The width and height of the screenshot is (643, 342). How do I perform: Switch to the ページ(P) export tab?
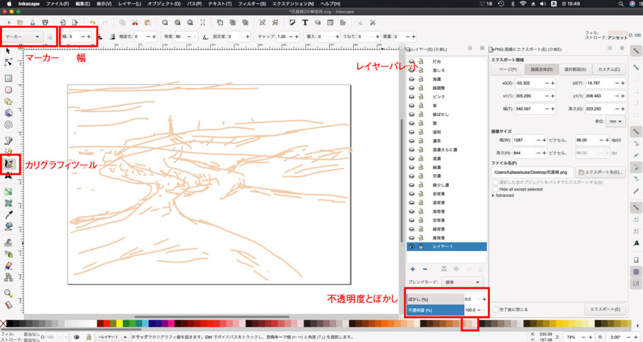coord(509,69)
